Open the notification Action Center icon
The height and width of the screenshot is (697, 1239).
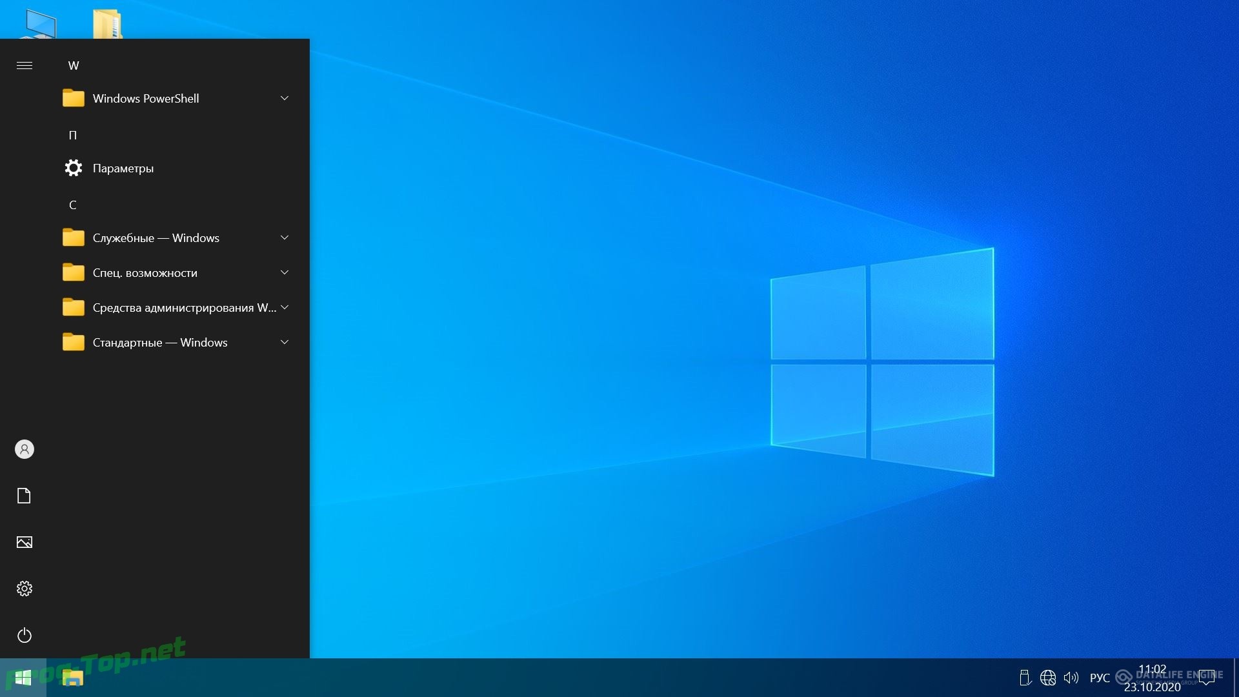(x=1207, y=678)
